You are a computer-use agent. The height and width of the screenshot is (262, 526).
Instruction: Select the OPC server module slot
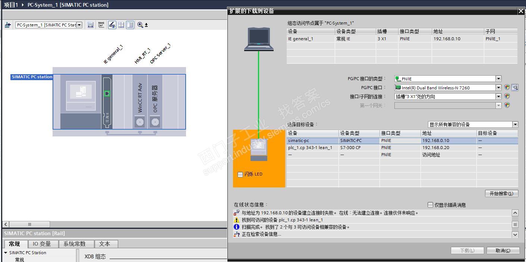tap(155, 101)
